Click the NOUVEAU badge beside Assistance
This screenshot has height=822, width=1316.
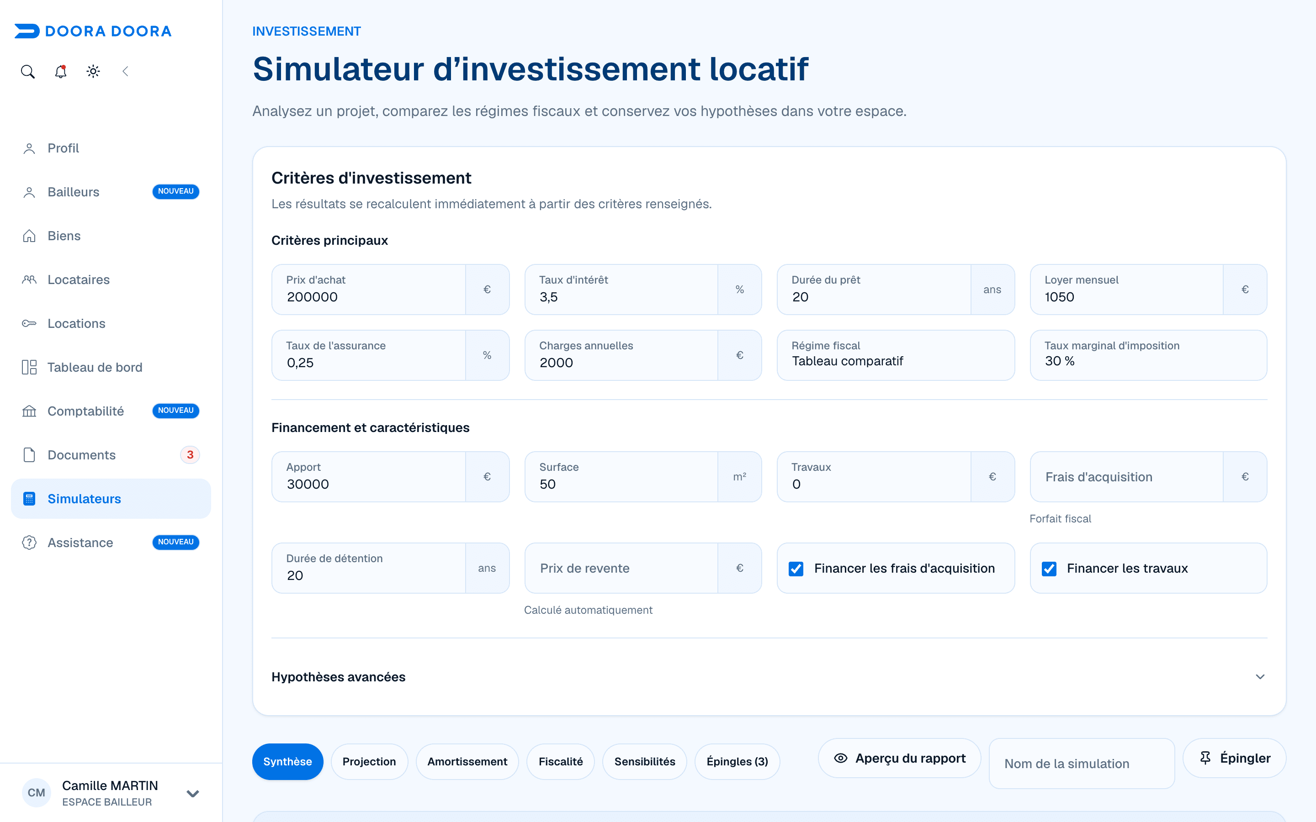point(175,542)
